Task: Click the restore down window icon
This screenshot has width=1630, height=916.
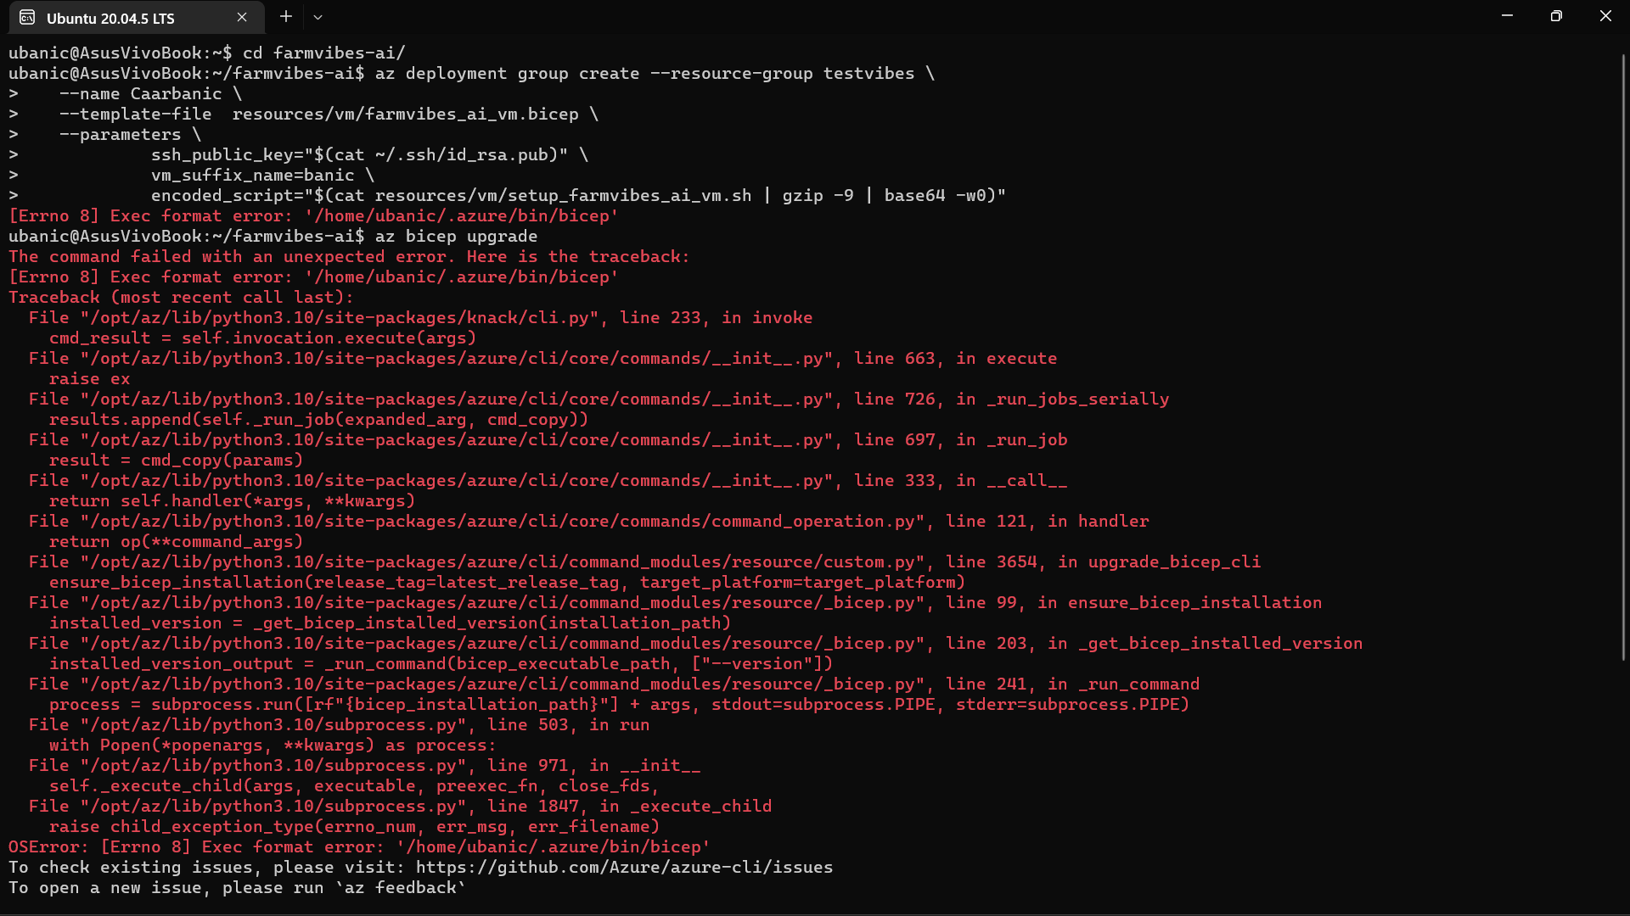Action: point(1556,15)
